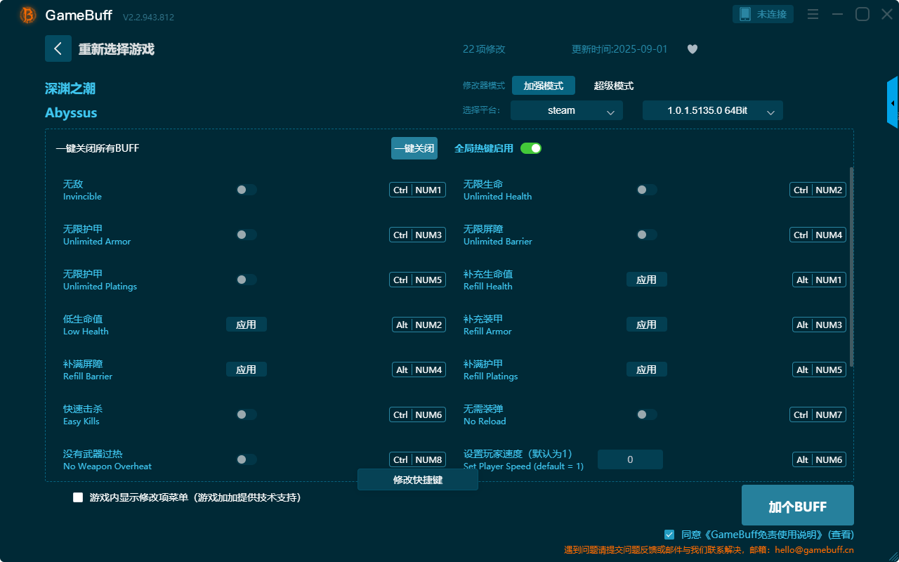This screenshot has width=899, height=562.
Task: Check 游戏内显示修改项菜单 checkbox
Action: (x=78, y=497)
